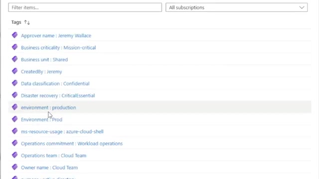
Task: Click tag icon beside Owner name
Action: (x=14, y=167)
